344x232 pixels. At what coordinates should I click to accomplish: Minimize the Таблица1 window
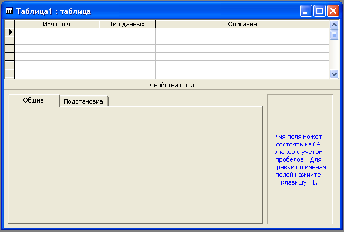coord(306,11)
